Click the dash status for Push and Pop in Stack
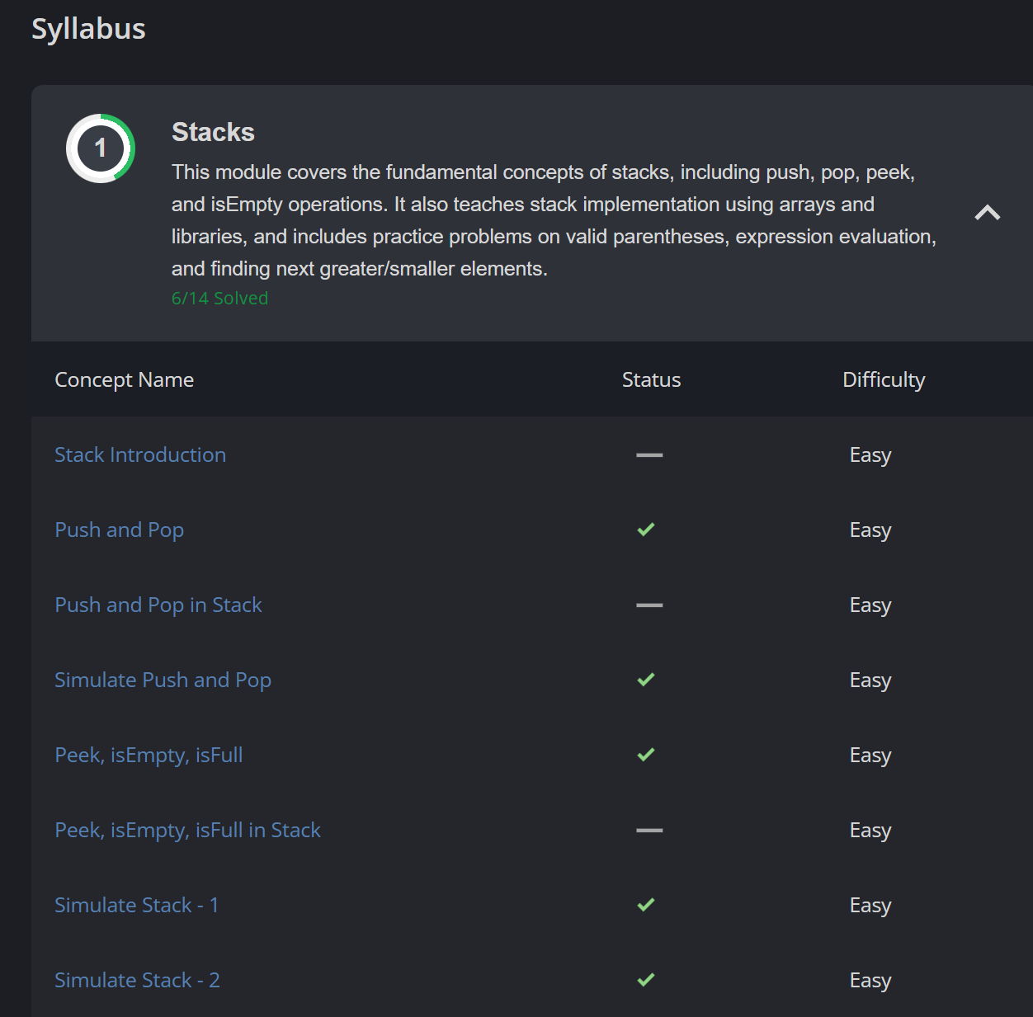Image resolution: width=1033 pixels, height=1017 pixels. 649,605
